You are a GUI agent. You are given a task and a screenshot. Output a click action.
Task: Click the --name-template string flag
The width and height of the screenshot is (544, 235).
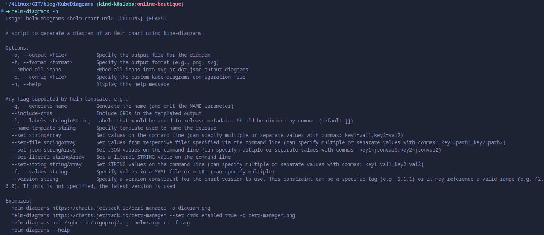click(44, 128)
